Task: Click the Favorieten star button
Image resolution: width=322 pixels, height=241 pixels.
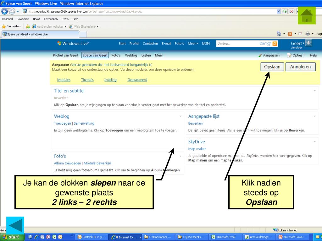Action: point(11,26)
